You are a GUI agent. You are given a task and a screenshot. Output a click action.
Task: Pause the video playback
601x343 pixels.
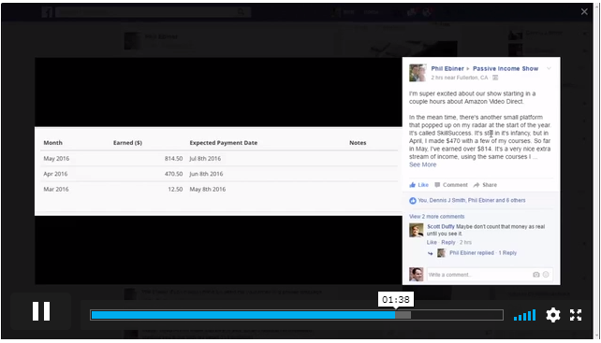click(x=41, y=311)
